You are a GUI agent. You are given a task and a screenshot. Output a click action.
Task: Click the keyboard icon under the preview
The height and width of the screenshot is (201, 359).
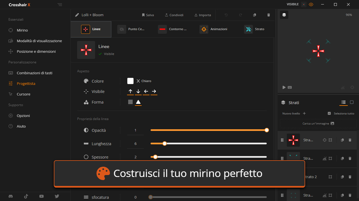coord(290,87)
